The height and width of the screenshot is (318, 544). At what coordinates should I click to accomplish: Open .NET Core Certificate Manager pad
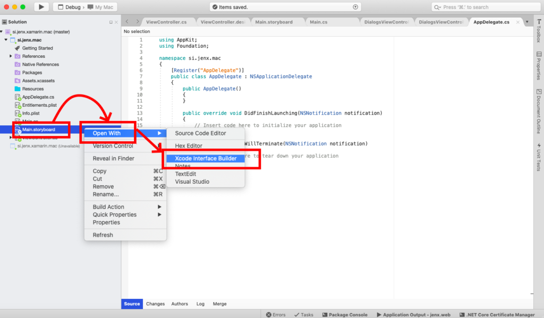pos(497,314)
